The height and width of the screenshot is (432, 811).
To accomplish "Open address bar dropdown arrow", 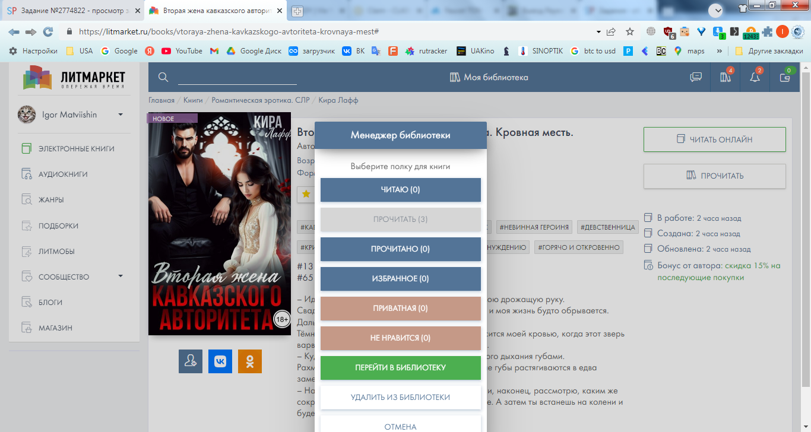I will (x=598, y=31).
